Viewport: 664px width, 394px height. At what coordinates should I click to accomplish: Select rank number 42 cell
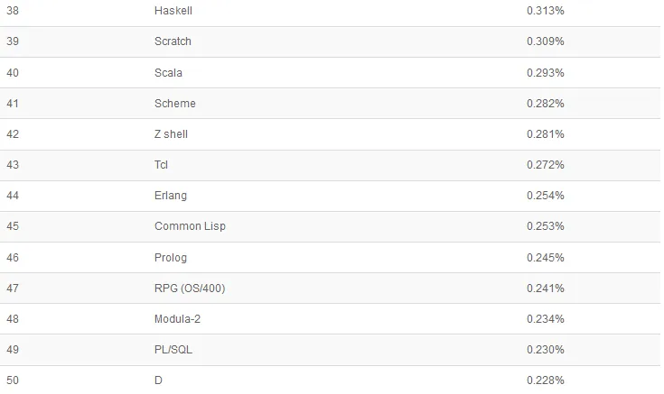pos(13,134)
